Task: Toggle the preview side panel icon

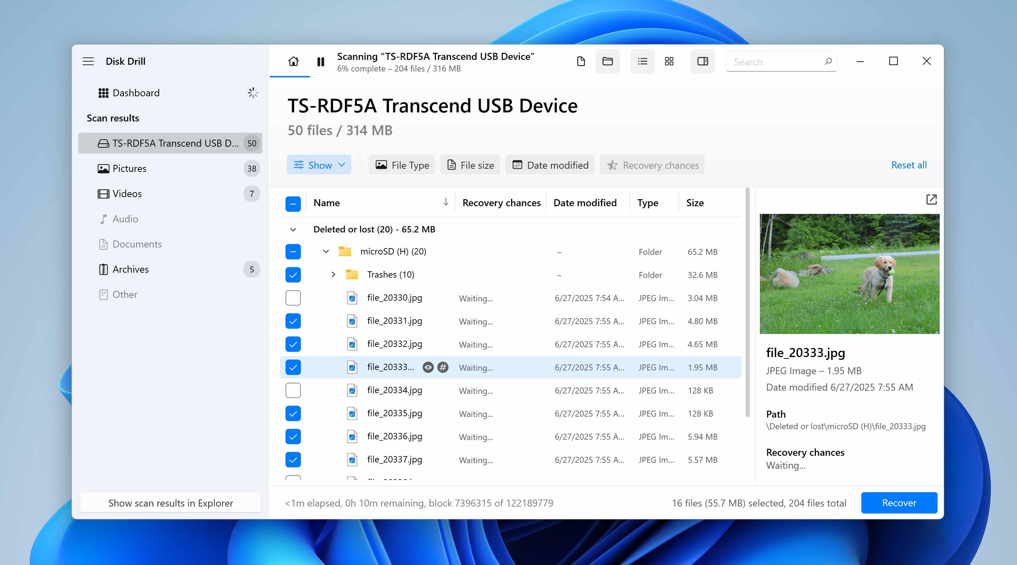Action: pos(703,61)
